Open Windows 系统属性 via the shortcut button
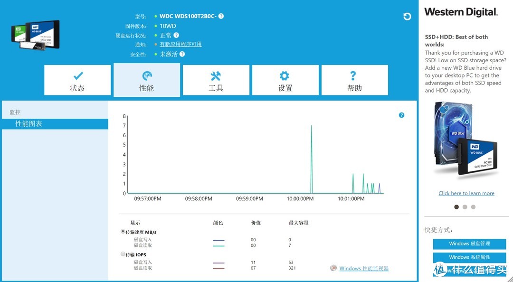Viewport: 513px width, 282px height. click(x=469, y=257)
